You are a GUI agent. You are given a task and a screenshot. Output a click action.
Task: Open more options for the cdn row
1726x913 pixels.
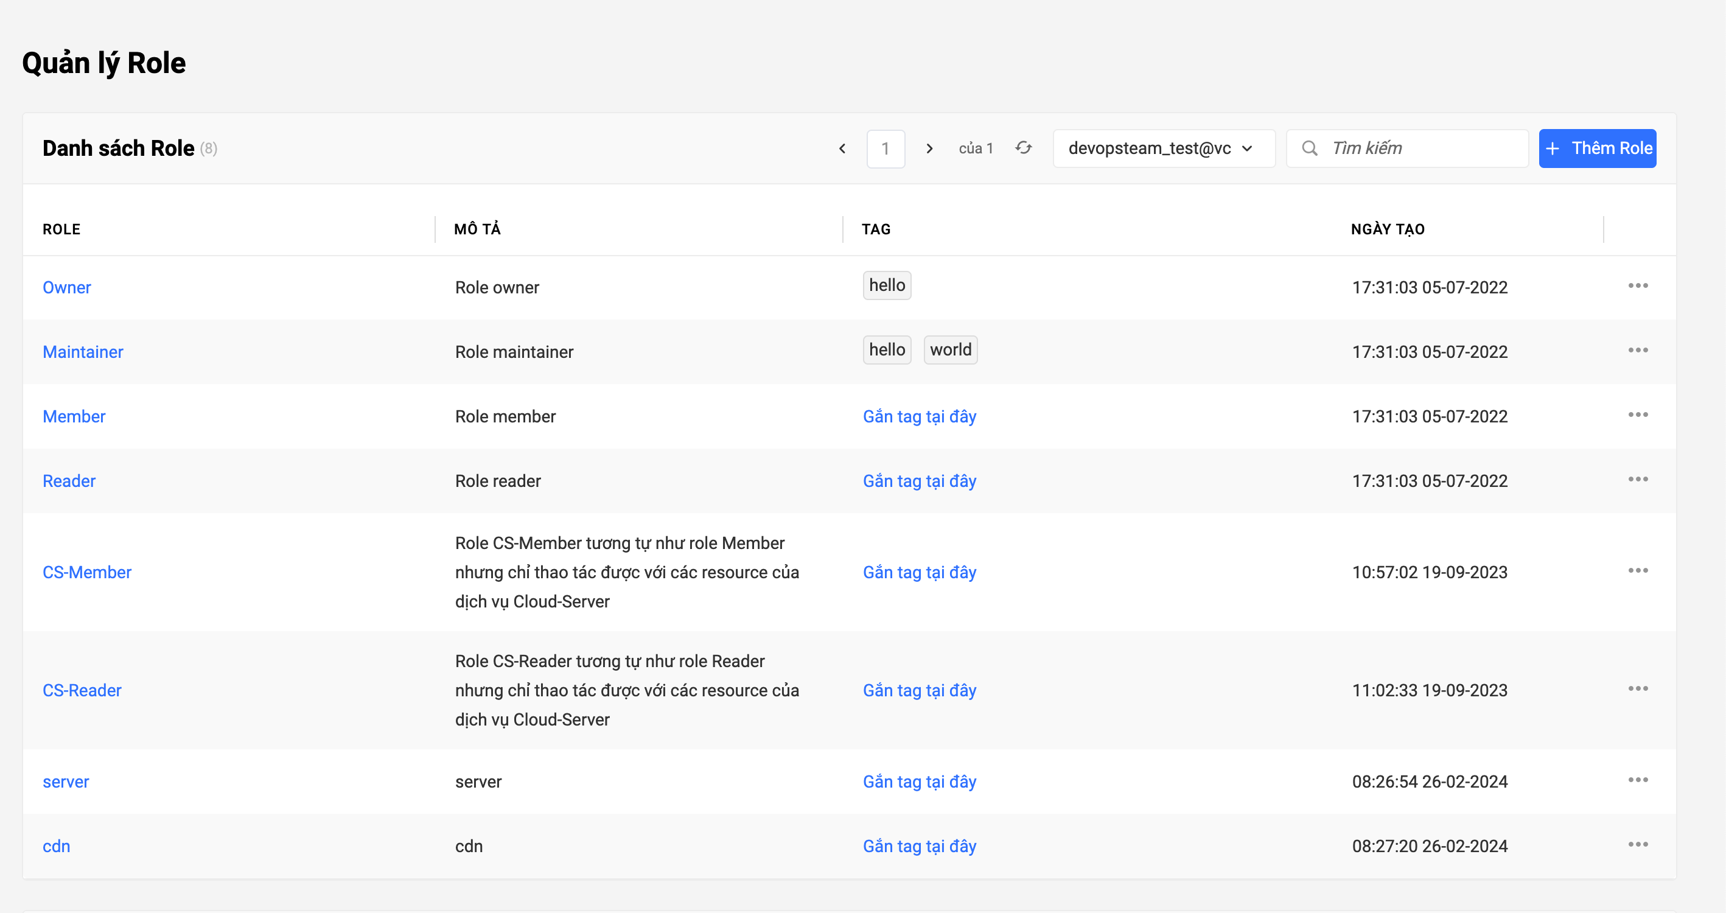pos(1638,845)
